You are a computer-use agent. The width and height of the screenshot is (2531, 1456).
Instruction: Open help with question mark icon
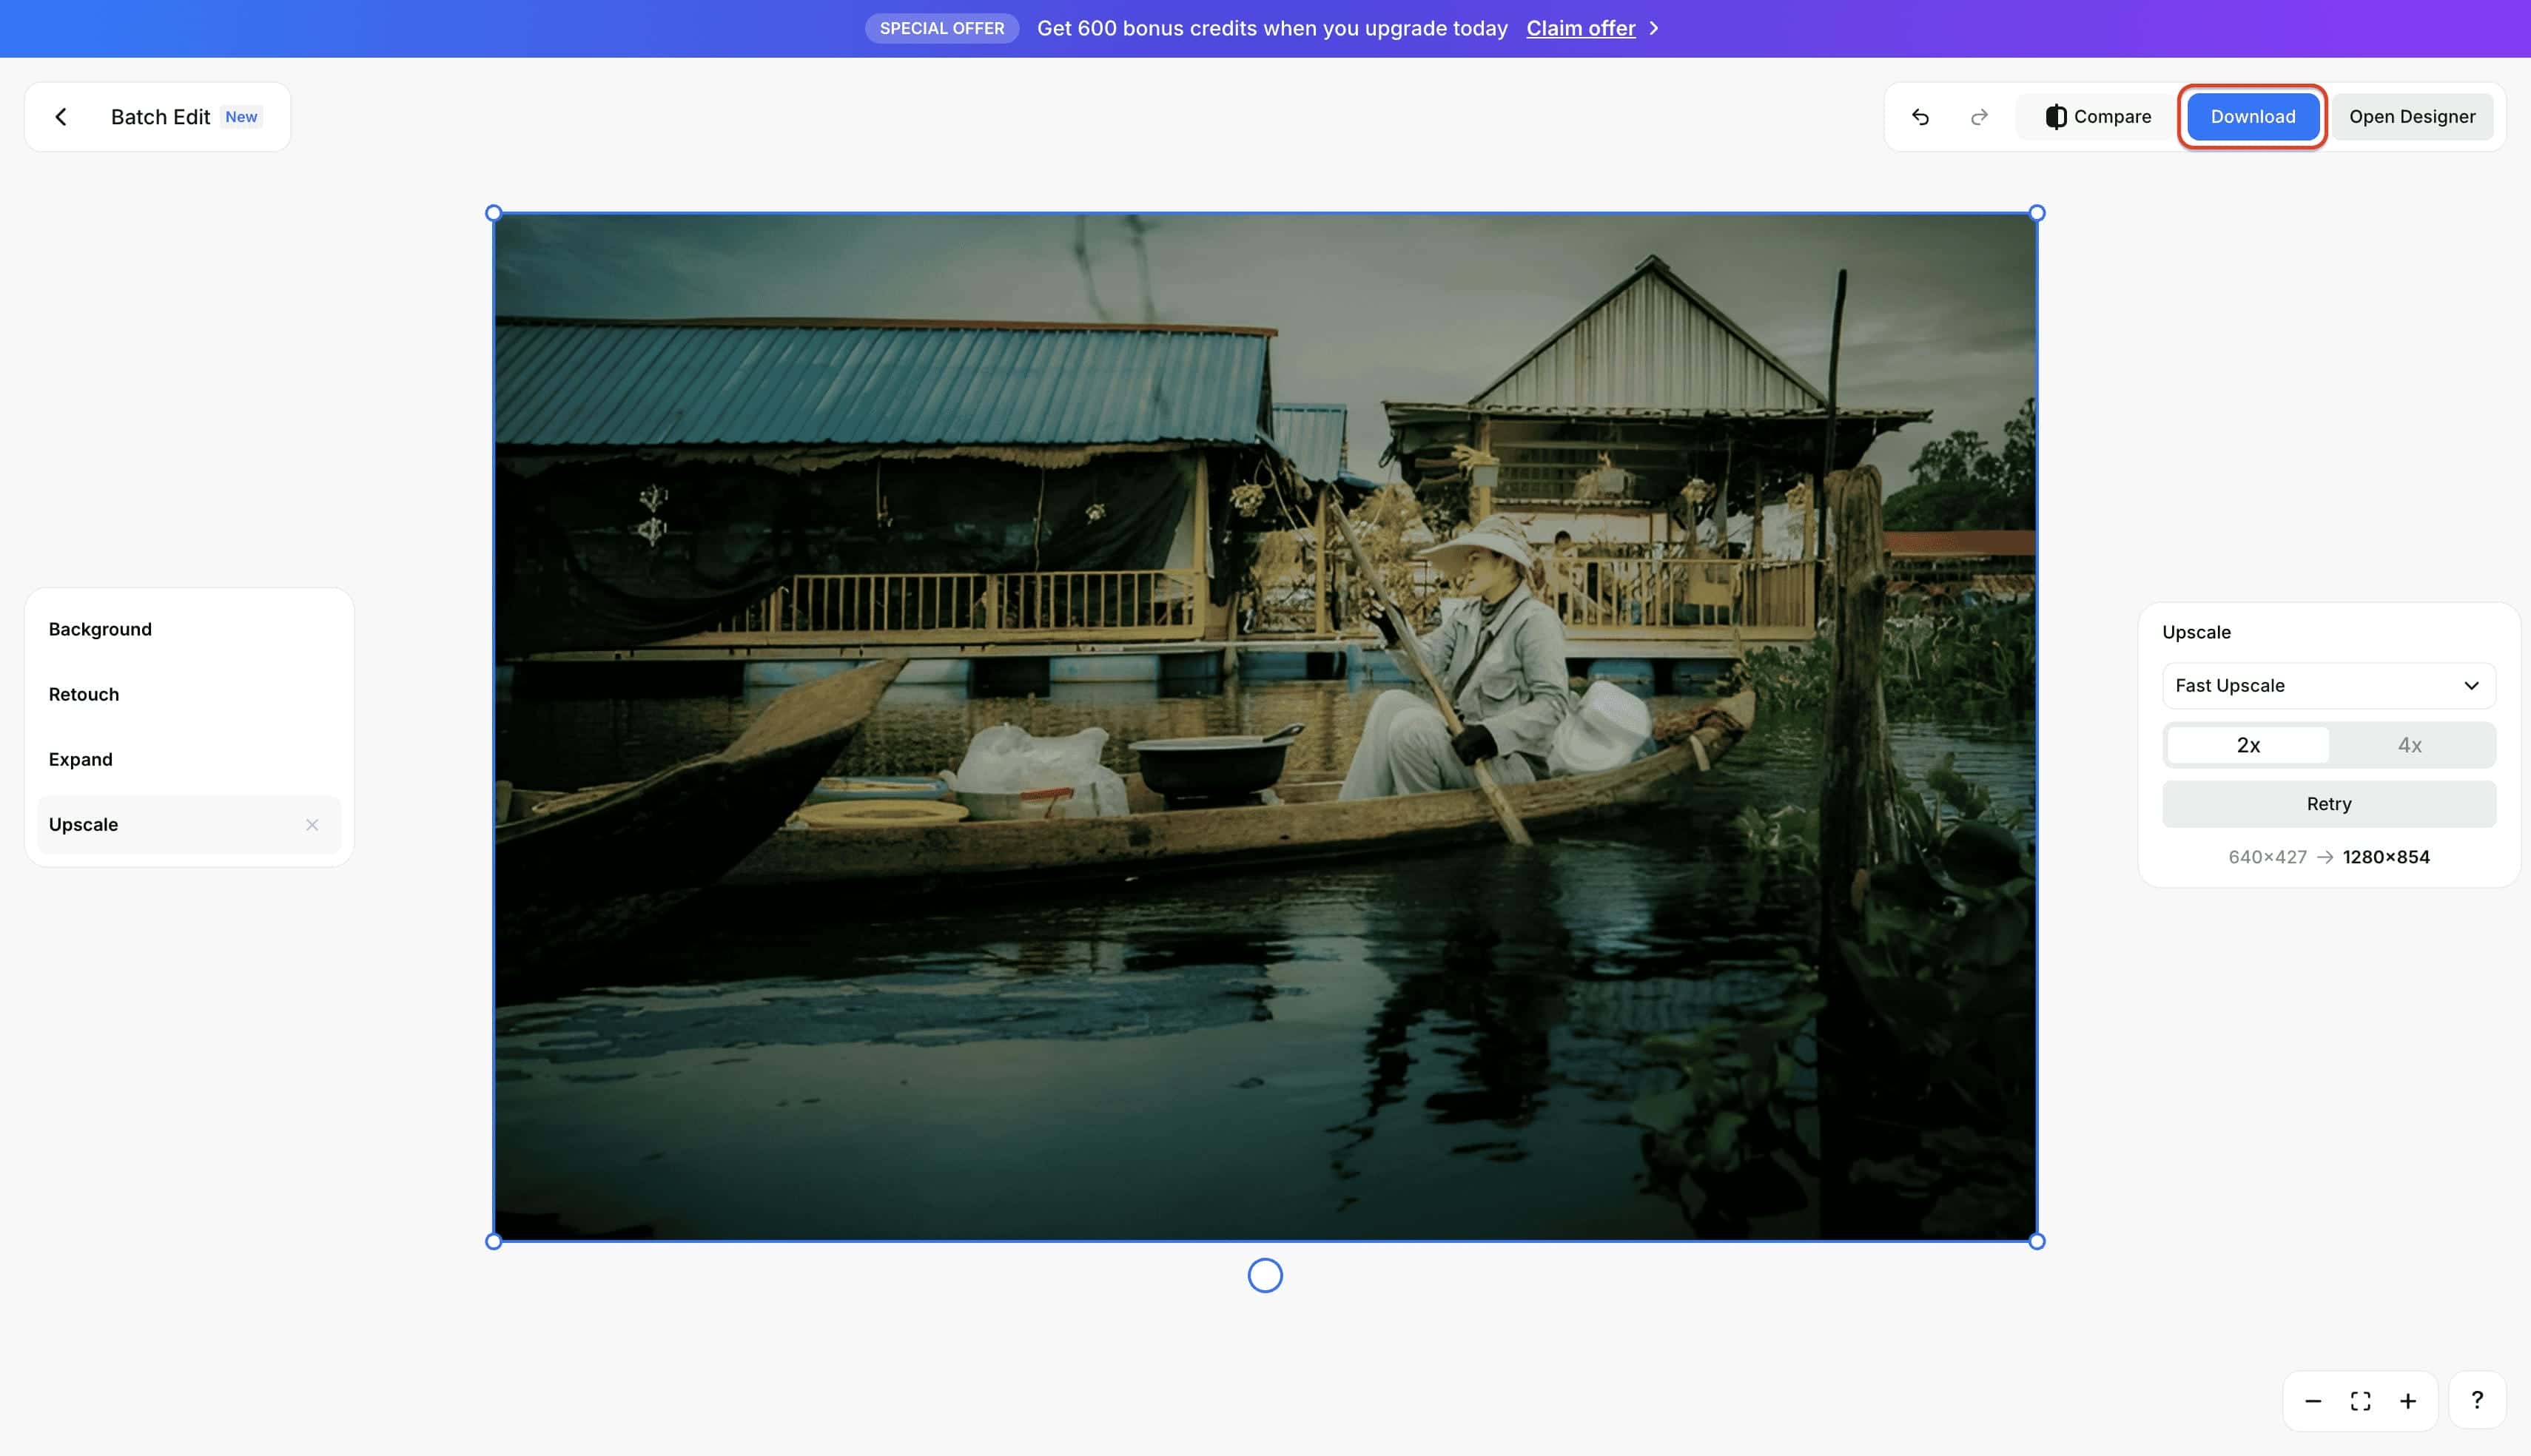pyautogui.click(x=2477, y=1400)
